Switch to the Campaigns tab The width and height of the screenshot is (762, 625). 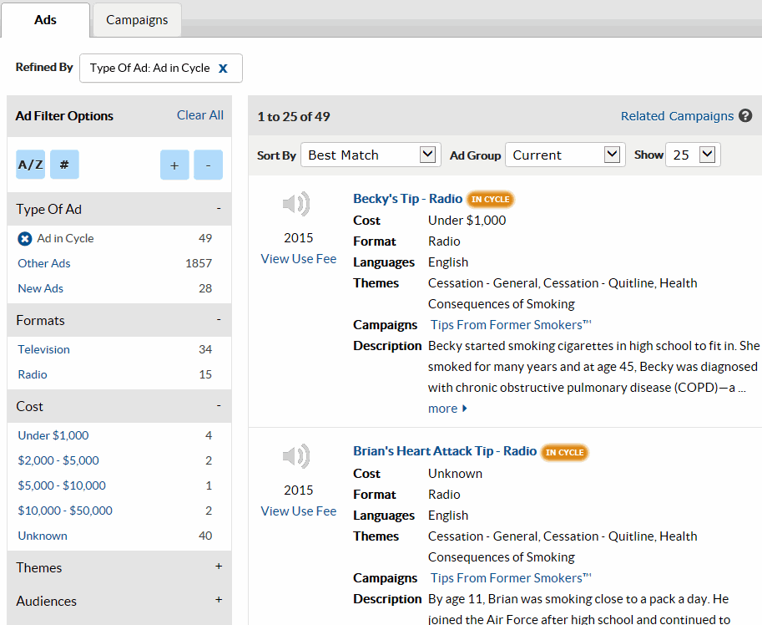coord(137,20)
